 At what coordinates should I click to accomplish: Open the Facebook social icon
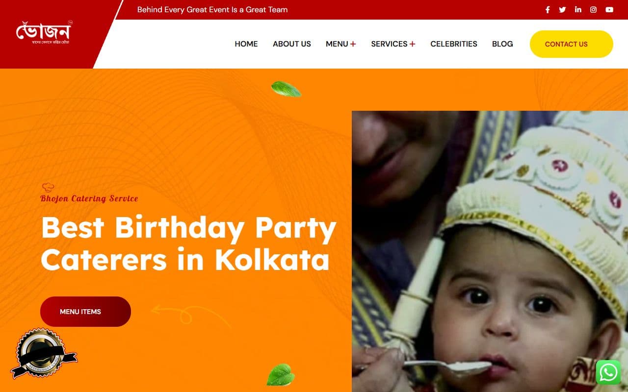point(548,10)
